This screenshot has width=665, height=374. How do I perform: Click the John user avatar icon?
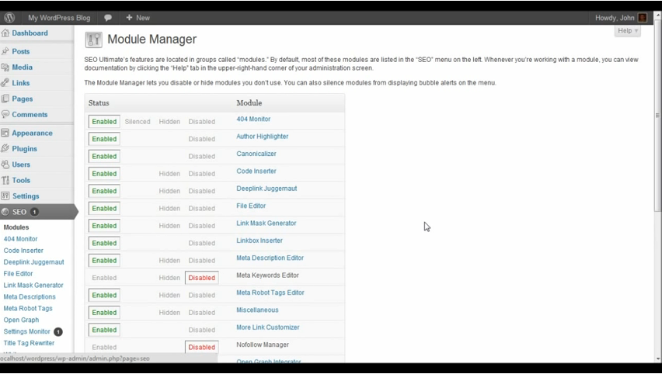(x=642, y=18)
